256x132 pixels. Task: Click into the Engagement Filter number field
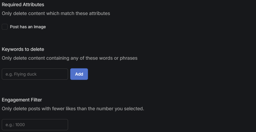35,125
